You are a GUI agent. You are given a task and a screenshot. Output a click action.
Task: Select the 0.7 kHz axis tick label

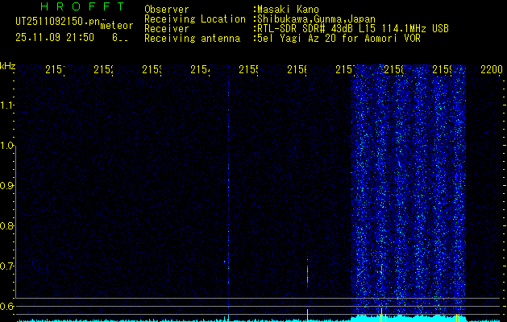click(x=6, y=266)
